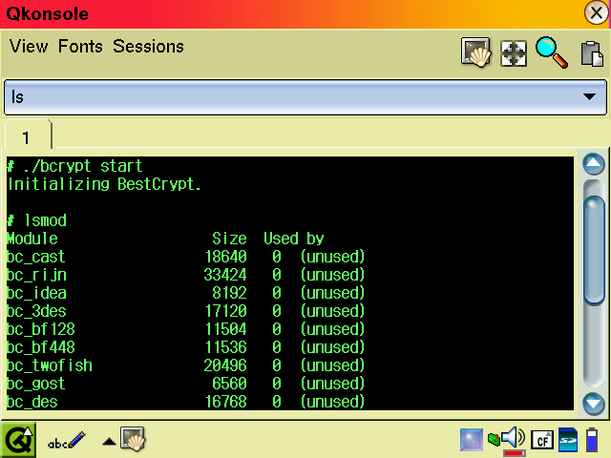
Task: Click the bc_3des module name
Action: 36,312
